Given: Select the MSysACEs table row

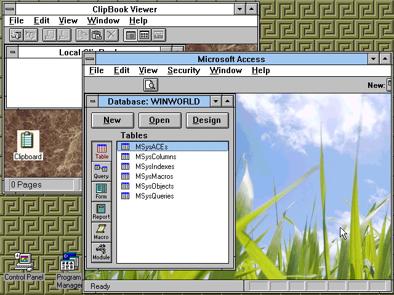Looking at the screenshot, I should (172, 146).
